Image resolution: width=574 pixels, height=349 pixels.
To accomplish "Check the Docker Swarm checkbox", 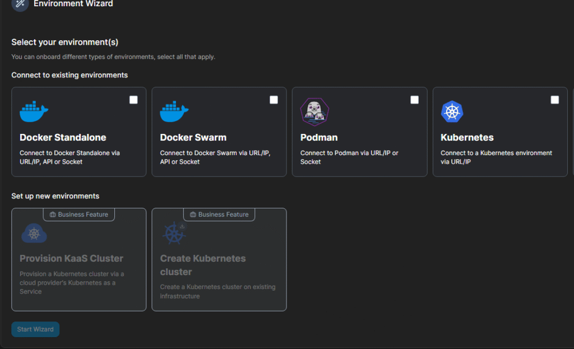I will [x=274, y=100].
